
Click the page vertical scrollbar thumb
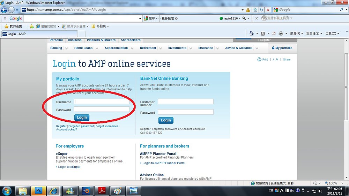click(x=346, y=87)
